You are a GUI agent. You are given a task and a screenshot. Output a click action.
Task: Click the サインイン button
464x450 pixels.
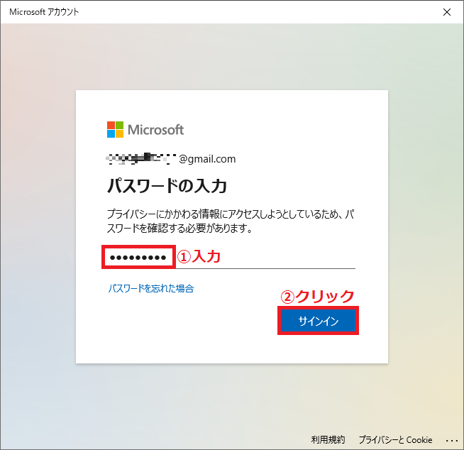point(318,321)
